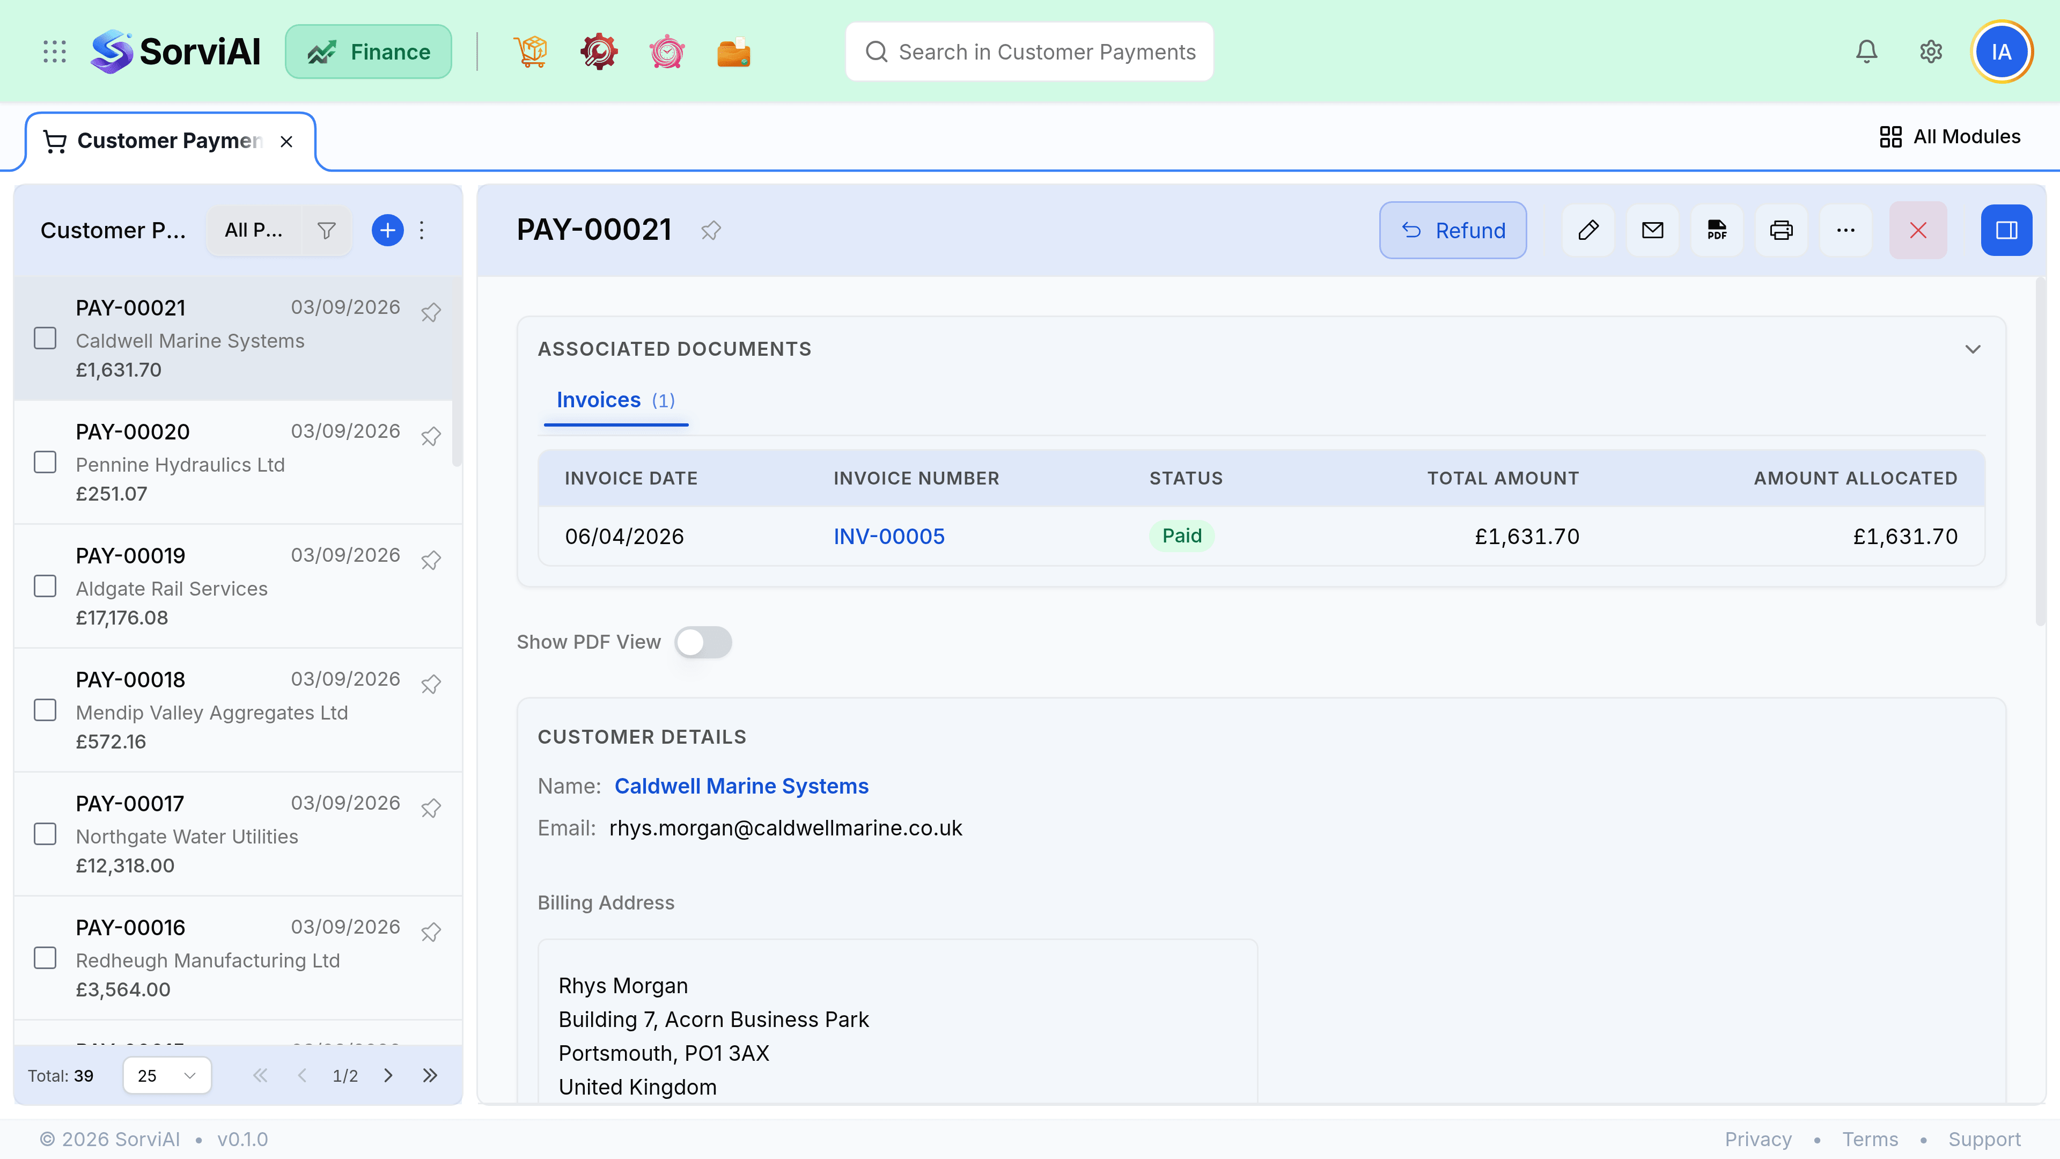Open the apps grid launcher
The width and height of the screenshot is (2060, 1159).
(x=54, y=52)
